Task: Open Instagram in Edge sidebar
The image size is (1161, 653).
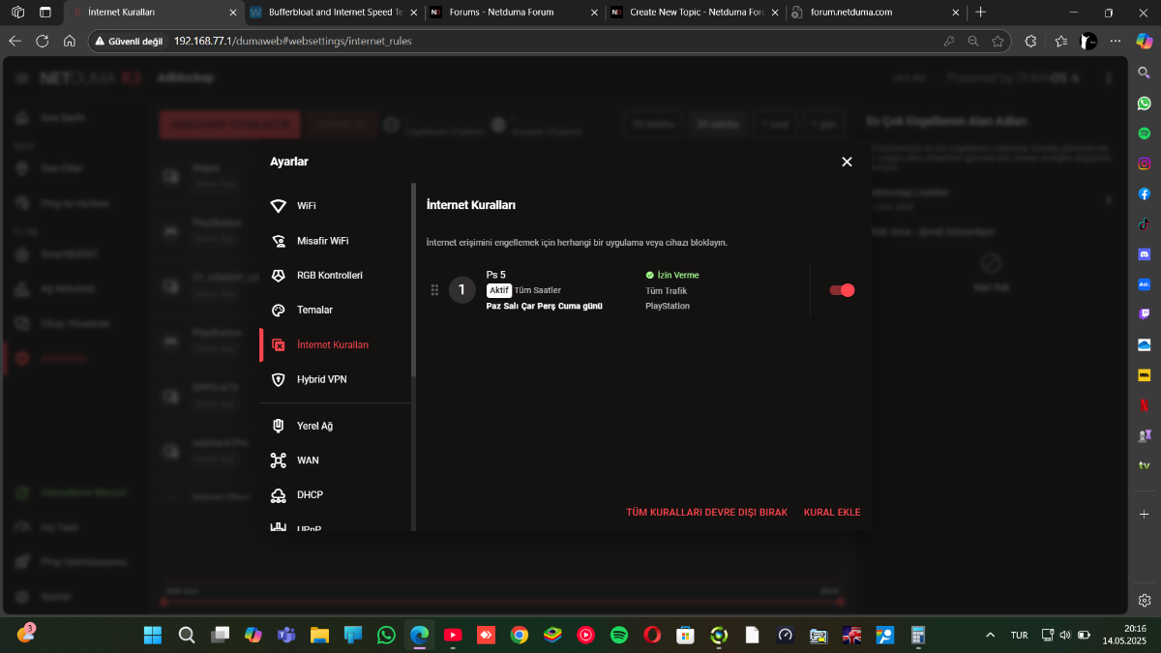Action: click(x=1145, y=163)
